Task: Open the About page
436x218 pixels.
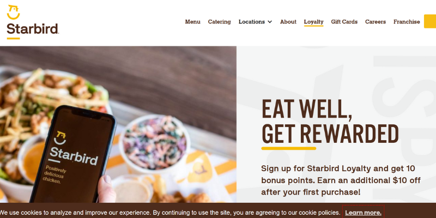Action: (288, 22)
